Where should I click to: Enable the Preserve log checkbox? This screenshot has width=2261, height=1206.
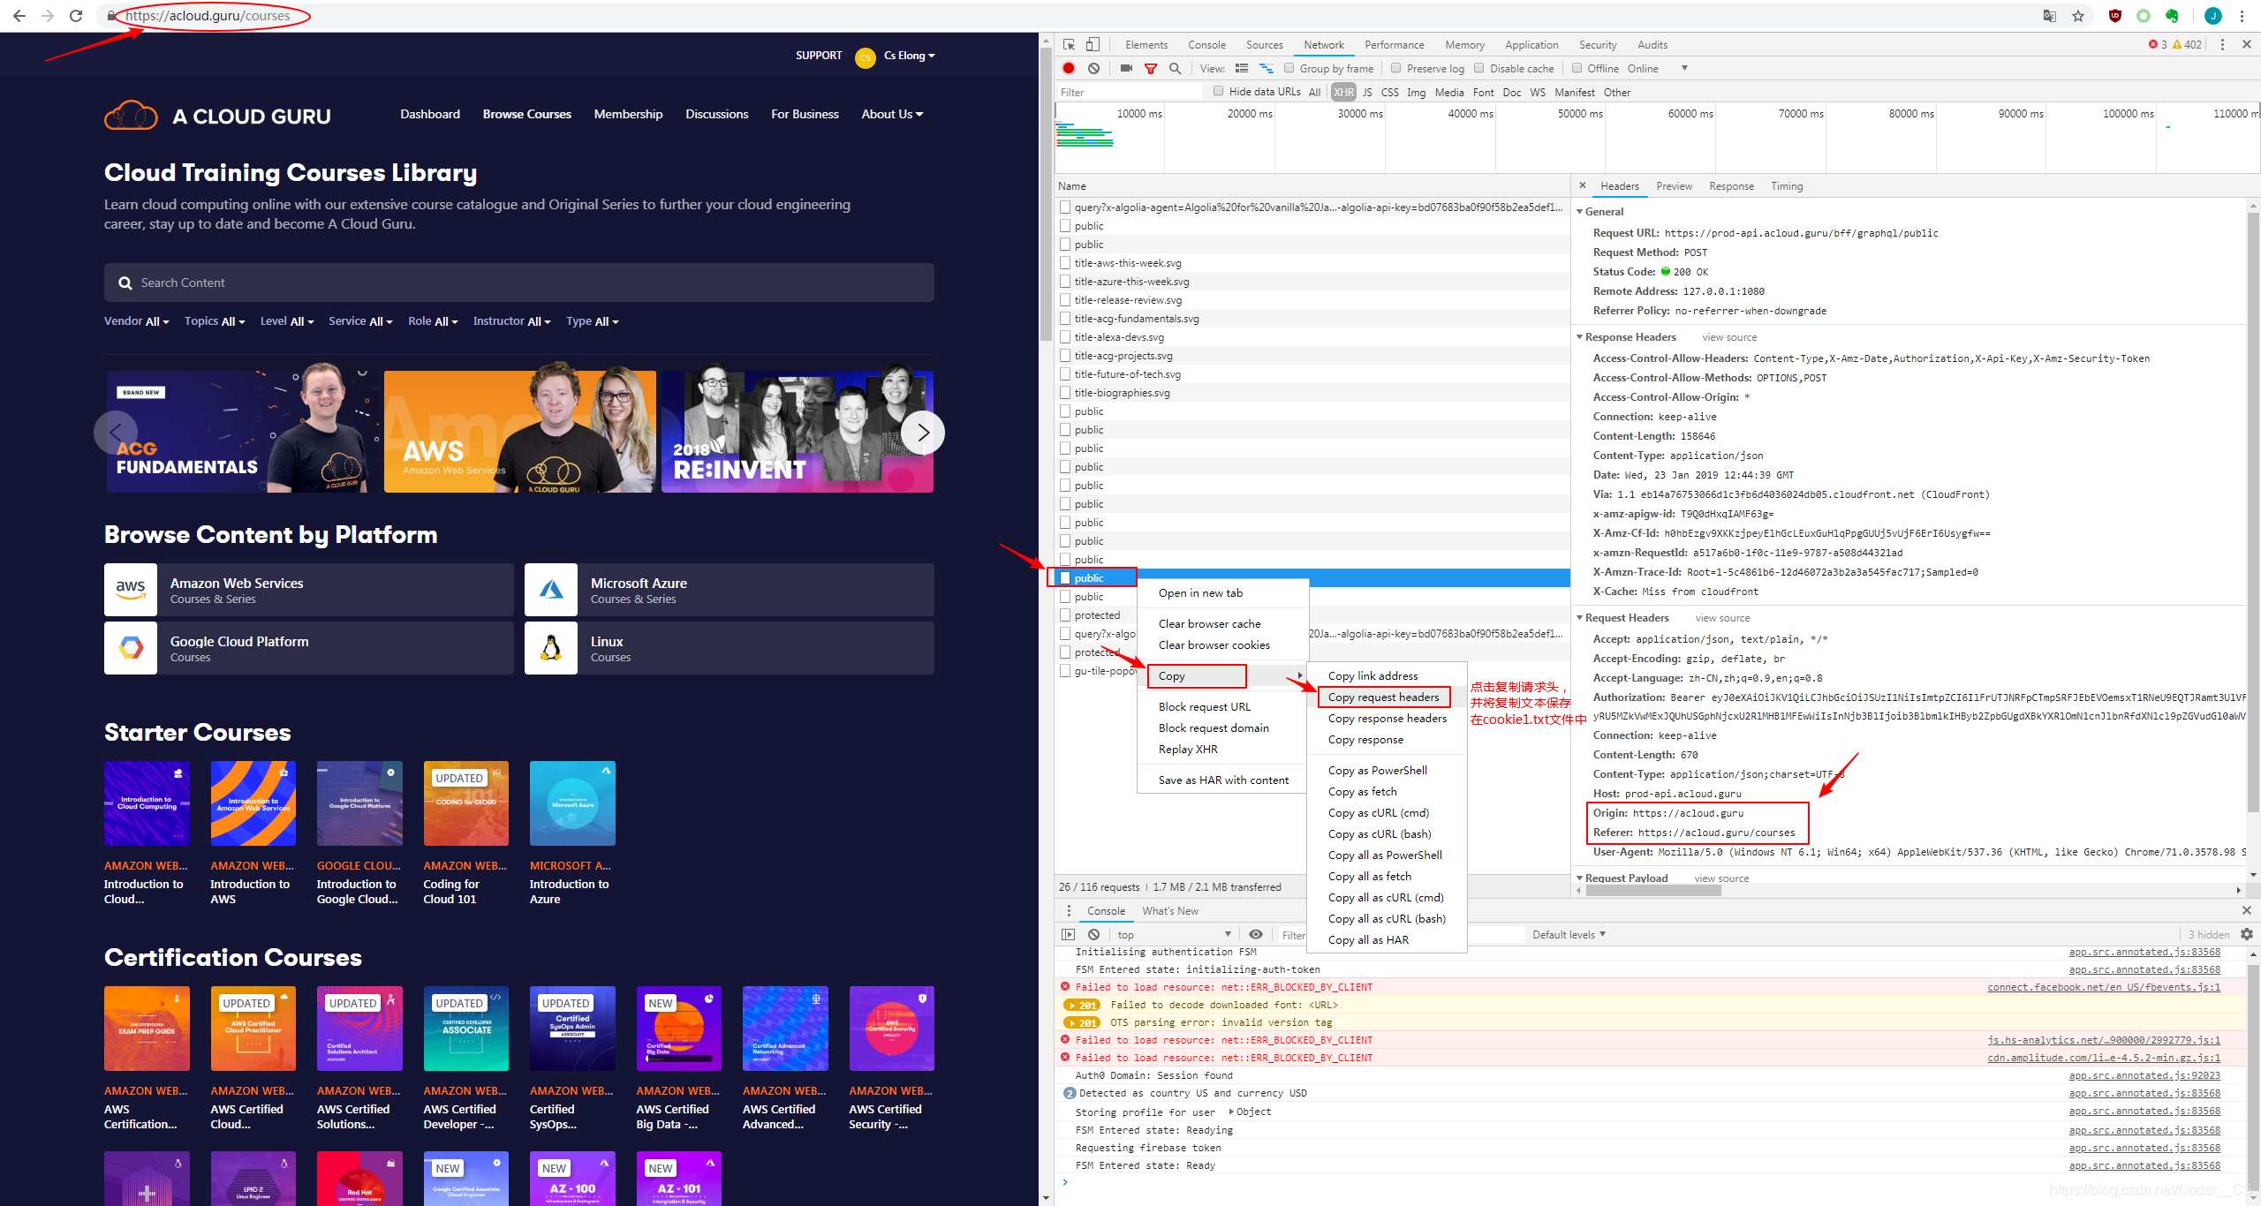click(1396, 68)
